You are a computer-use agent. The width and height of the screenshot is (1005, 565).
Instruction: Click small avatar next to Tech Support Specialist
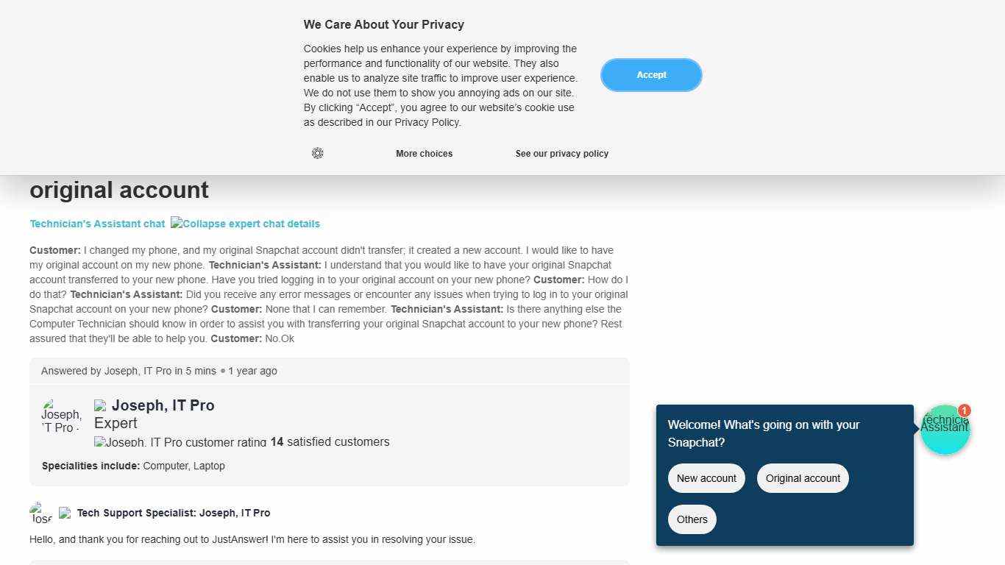(x=40, y=513)
